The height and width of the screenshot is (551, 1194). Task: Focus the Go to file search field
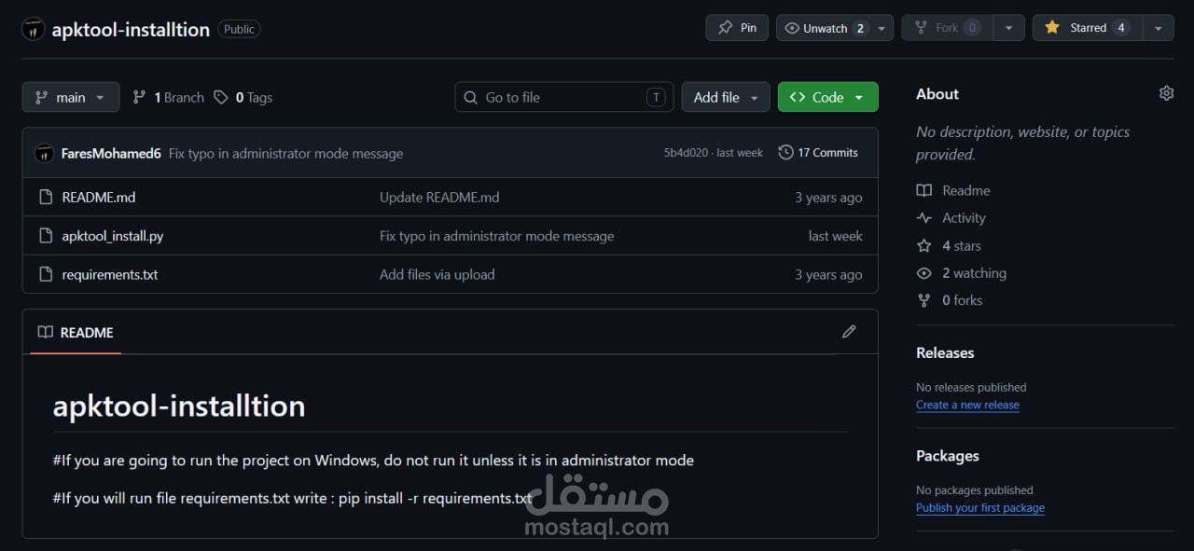564,97
